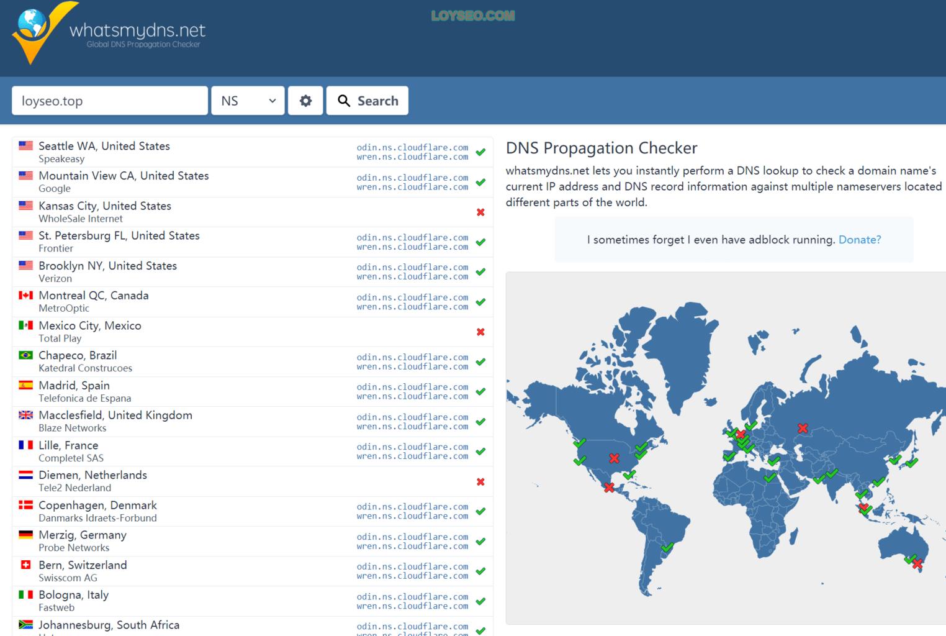The width and height of the screenshot is (946, 636).
Task: Click the green check marker on South America
Action: (667, 547)
